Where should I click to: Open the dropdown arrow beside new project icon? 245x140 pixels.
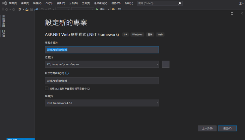[24, 10]
